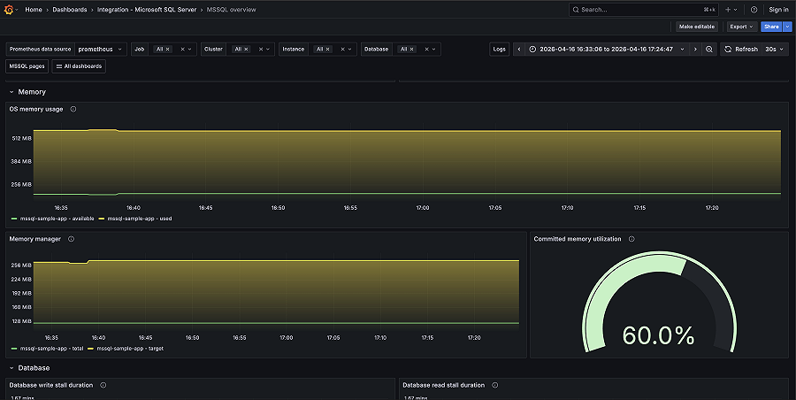Viewport: 796px width, 400px height.
Task: Click the Database read stall duration title
Action: (444, 385)
